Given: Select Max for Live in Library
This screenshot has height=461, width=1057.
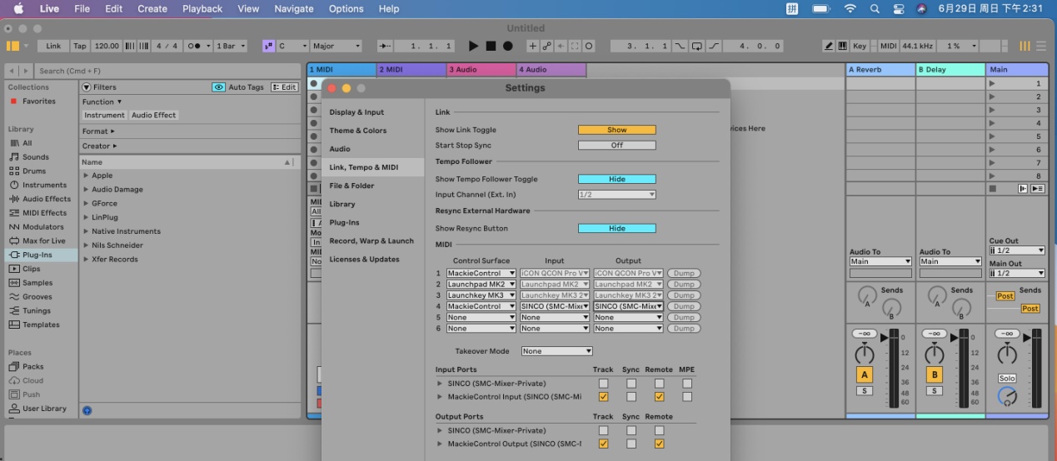Looking at the screenshot, I should coord(43,240).
